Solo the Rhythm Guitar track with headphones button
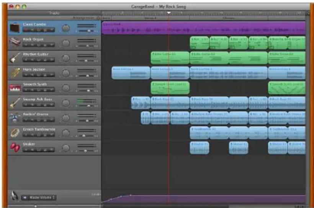 pyautogui.click(x=39, y=60)
